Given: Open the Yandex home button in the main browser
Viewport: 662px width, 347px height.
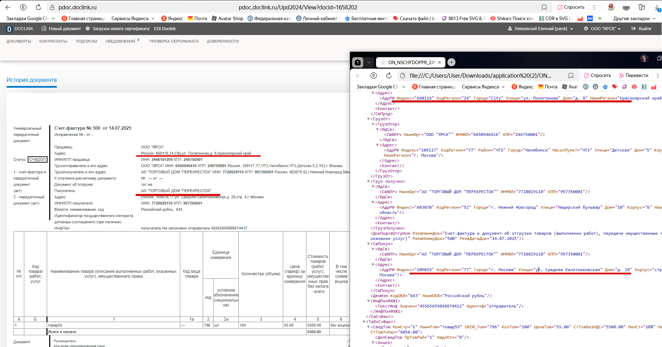Looking at the screenshot, I should click(x=23, y=7).
